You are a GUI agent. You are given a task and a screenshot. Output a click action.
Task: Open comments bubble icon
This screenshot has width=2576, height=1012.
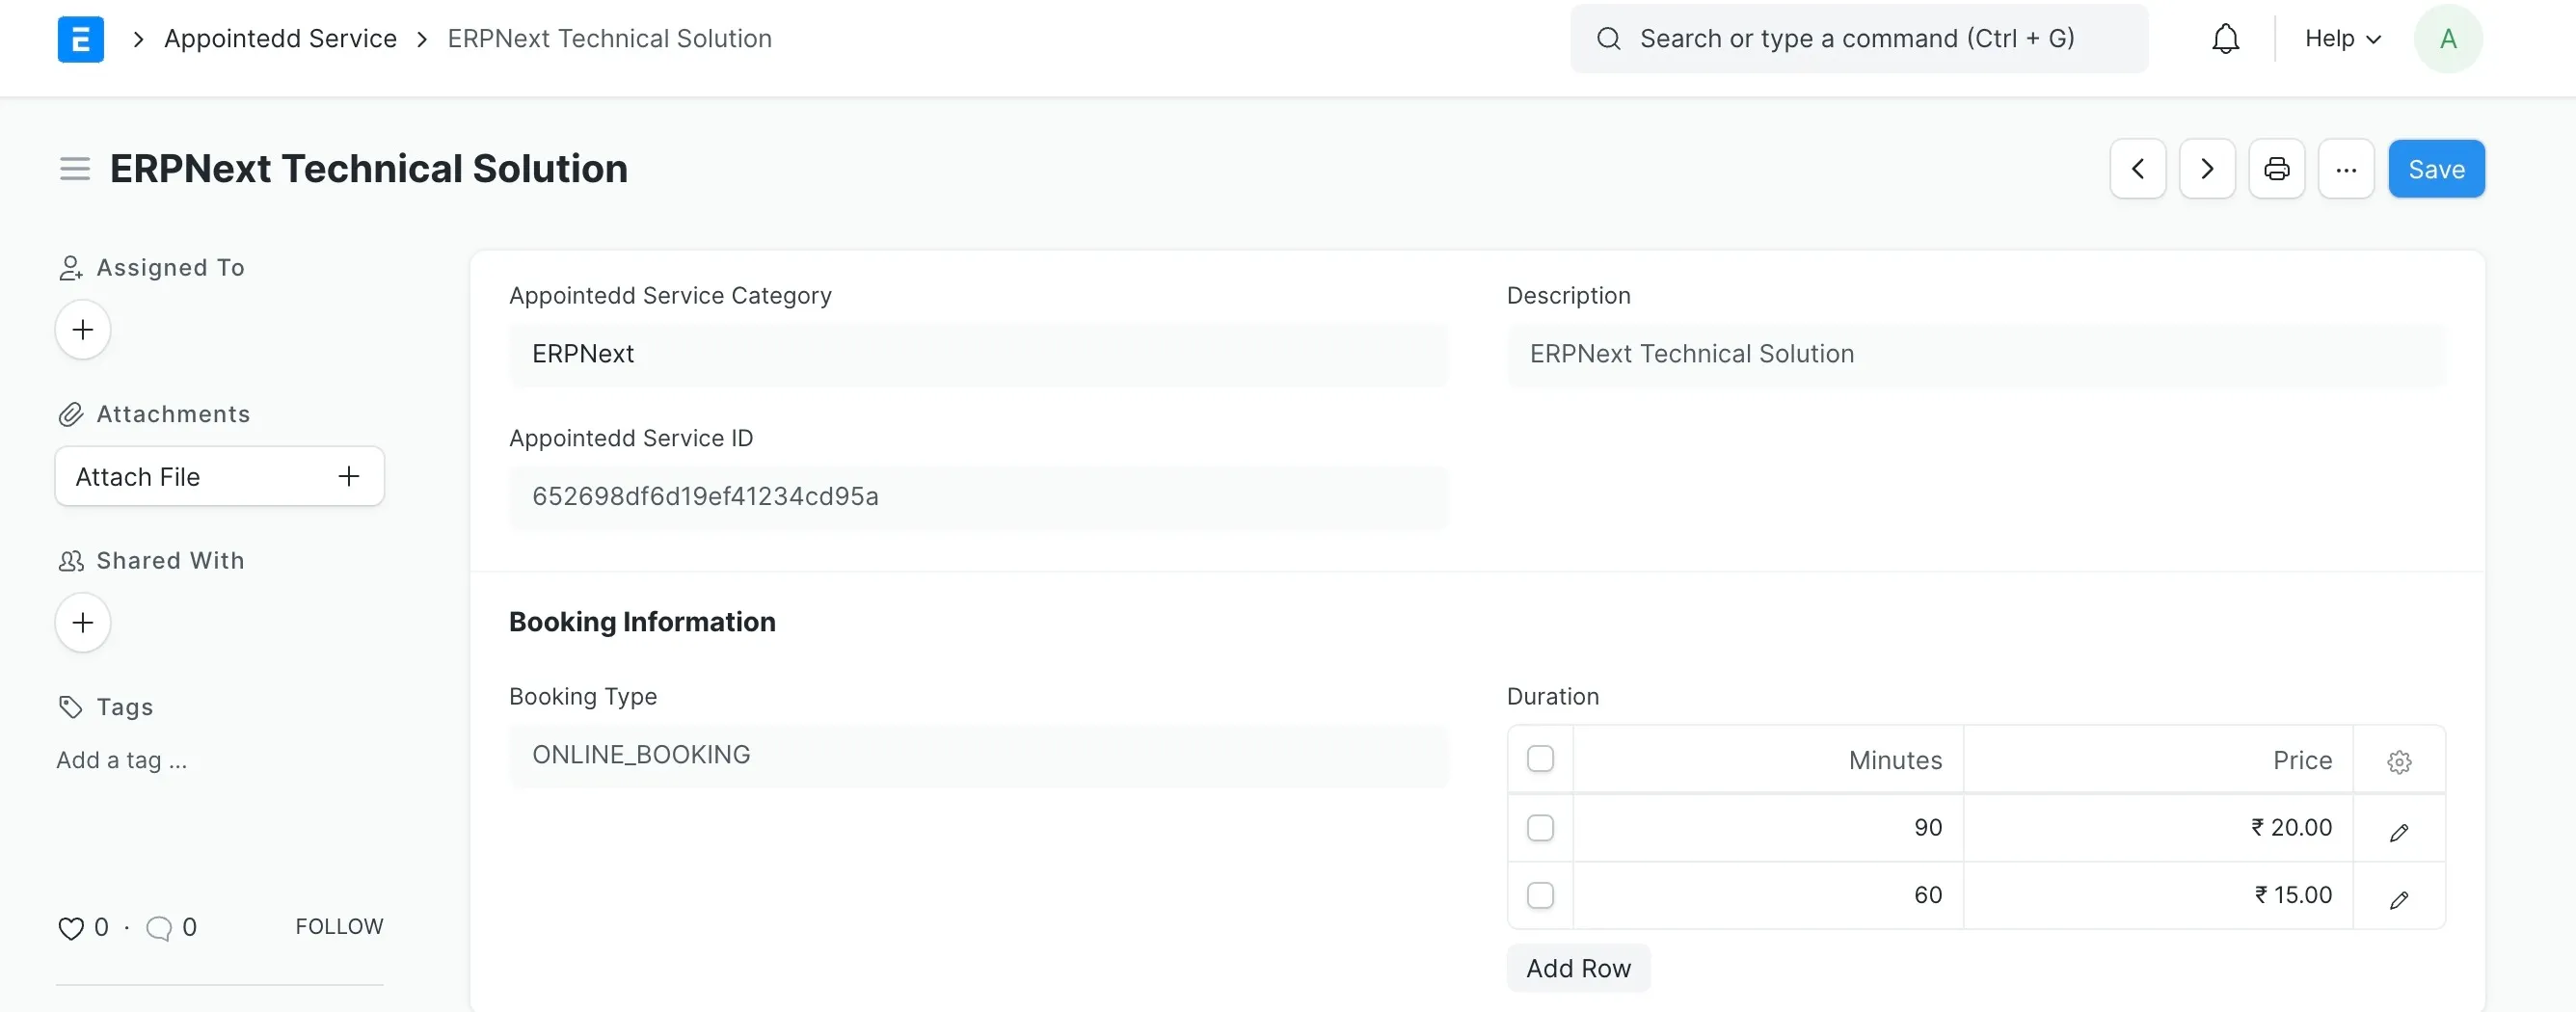point(159,928)
